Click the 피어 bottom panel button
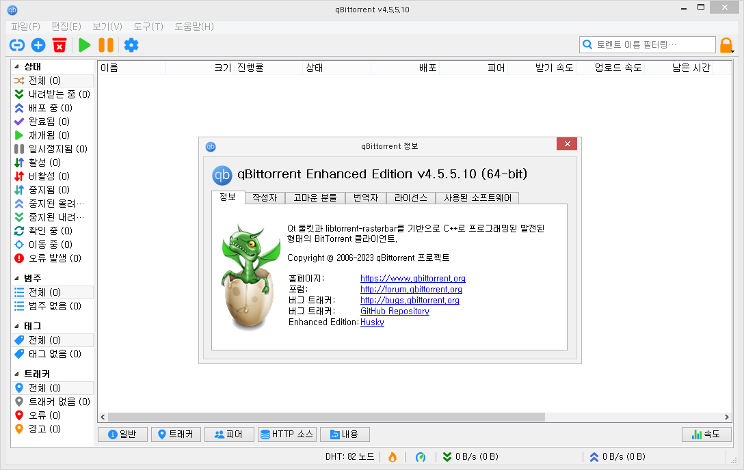The image size is (744, 470). [228, 434]
